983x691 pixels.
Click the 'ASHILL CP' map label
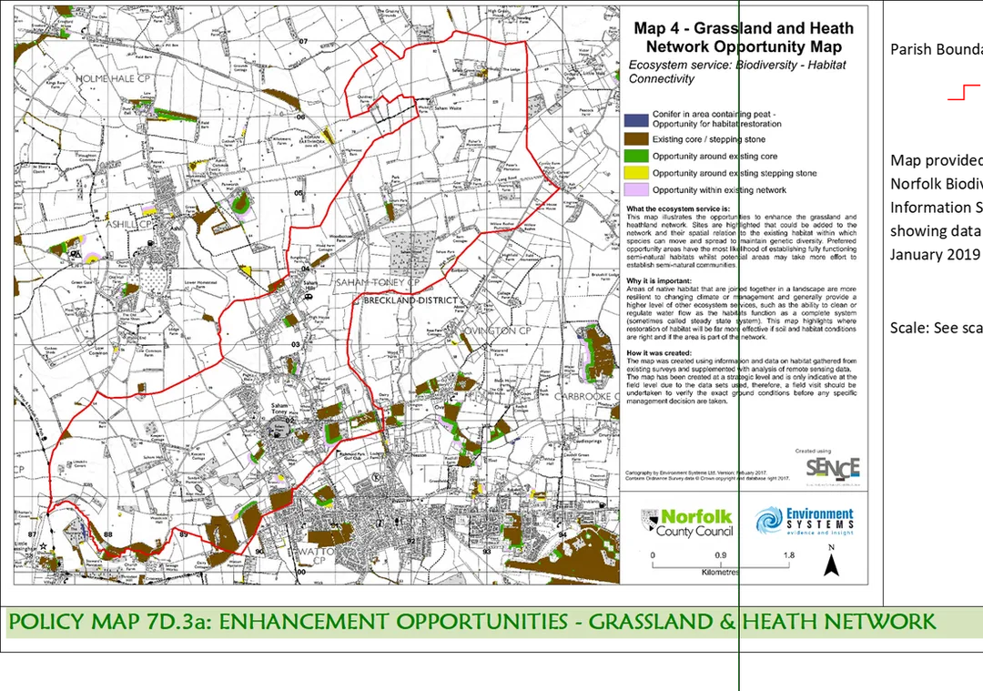[x=129, y=224]
